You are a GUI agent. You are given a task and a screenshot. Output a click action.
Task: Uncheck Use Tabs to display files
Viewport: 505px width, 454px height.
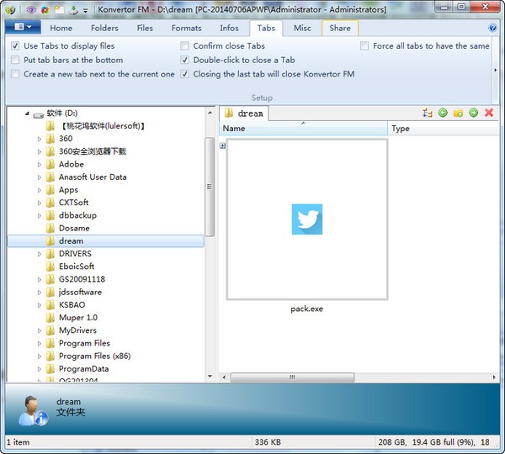click(15, 45)
